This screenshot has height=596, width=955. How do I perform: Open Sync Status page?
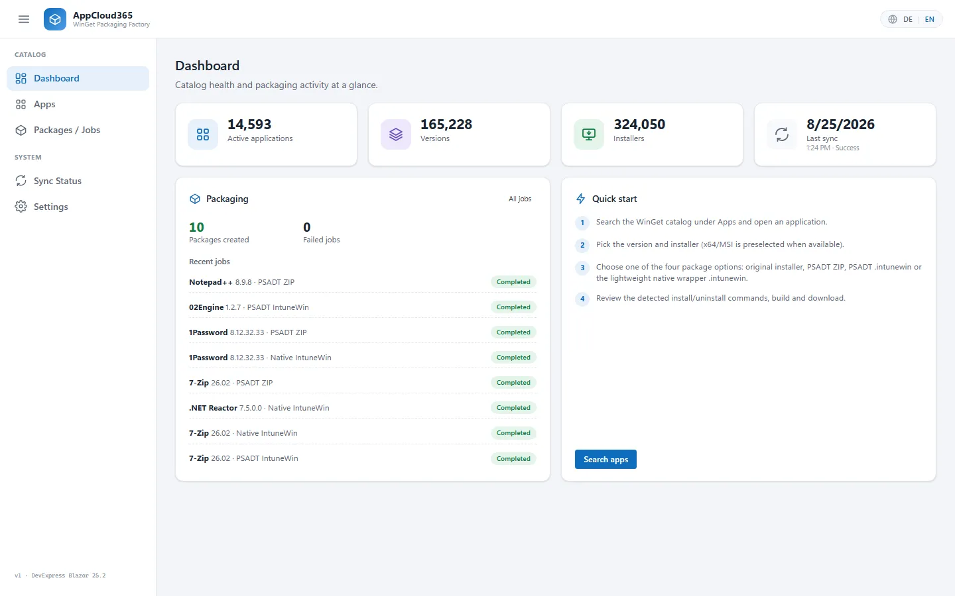pyautogui.click(x=78, y=181)
